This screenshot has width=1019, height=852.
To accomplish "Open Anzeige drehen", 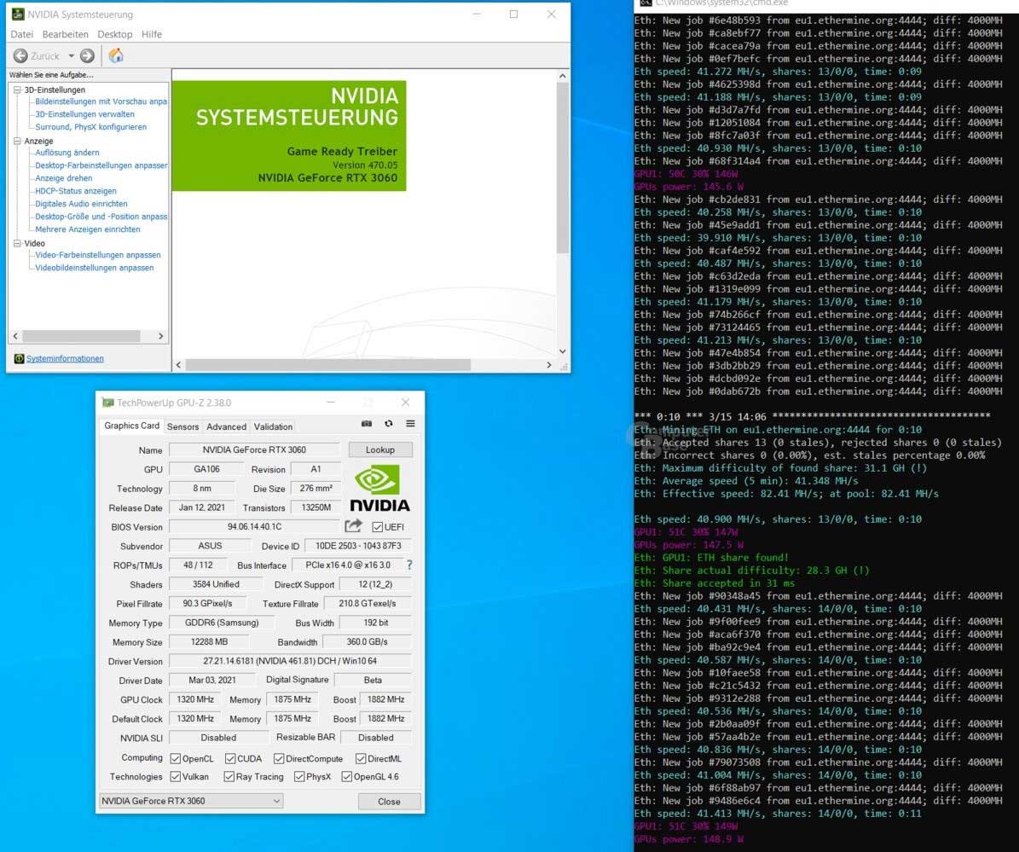I will (x=64, y=178).
